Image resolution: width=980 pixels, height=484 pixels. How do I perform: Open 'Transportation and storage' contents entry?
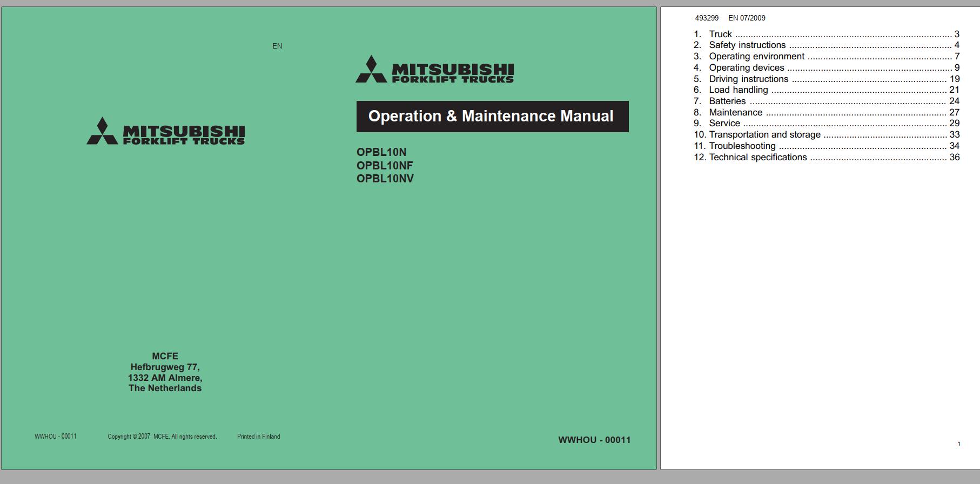click(x=827, y=135)
